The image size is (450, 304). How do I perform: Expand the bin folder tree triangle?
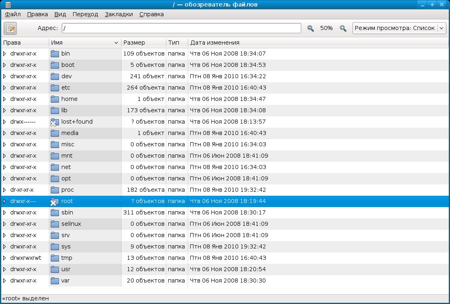(4, 54)
